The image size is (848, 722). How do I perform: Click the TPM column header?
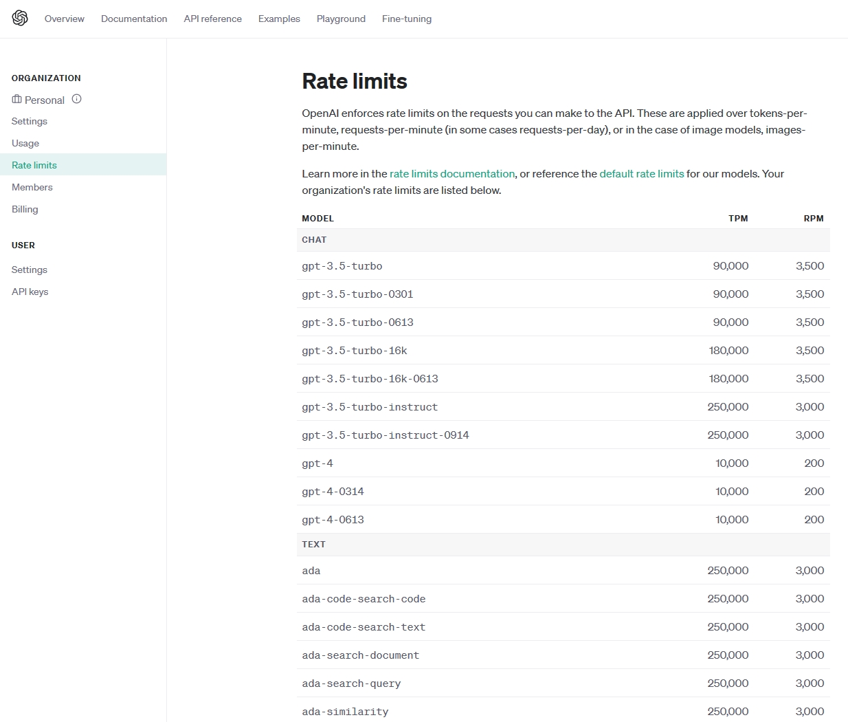point(738,219)
